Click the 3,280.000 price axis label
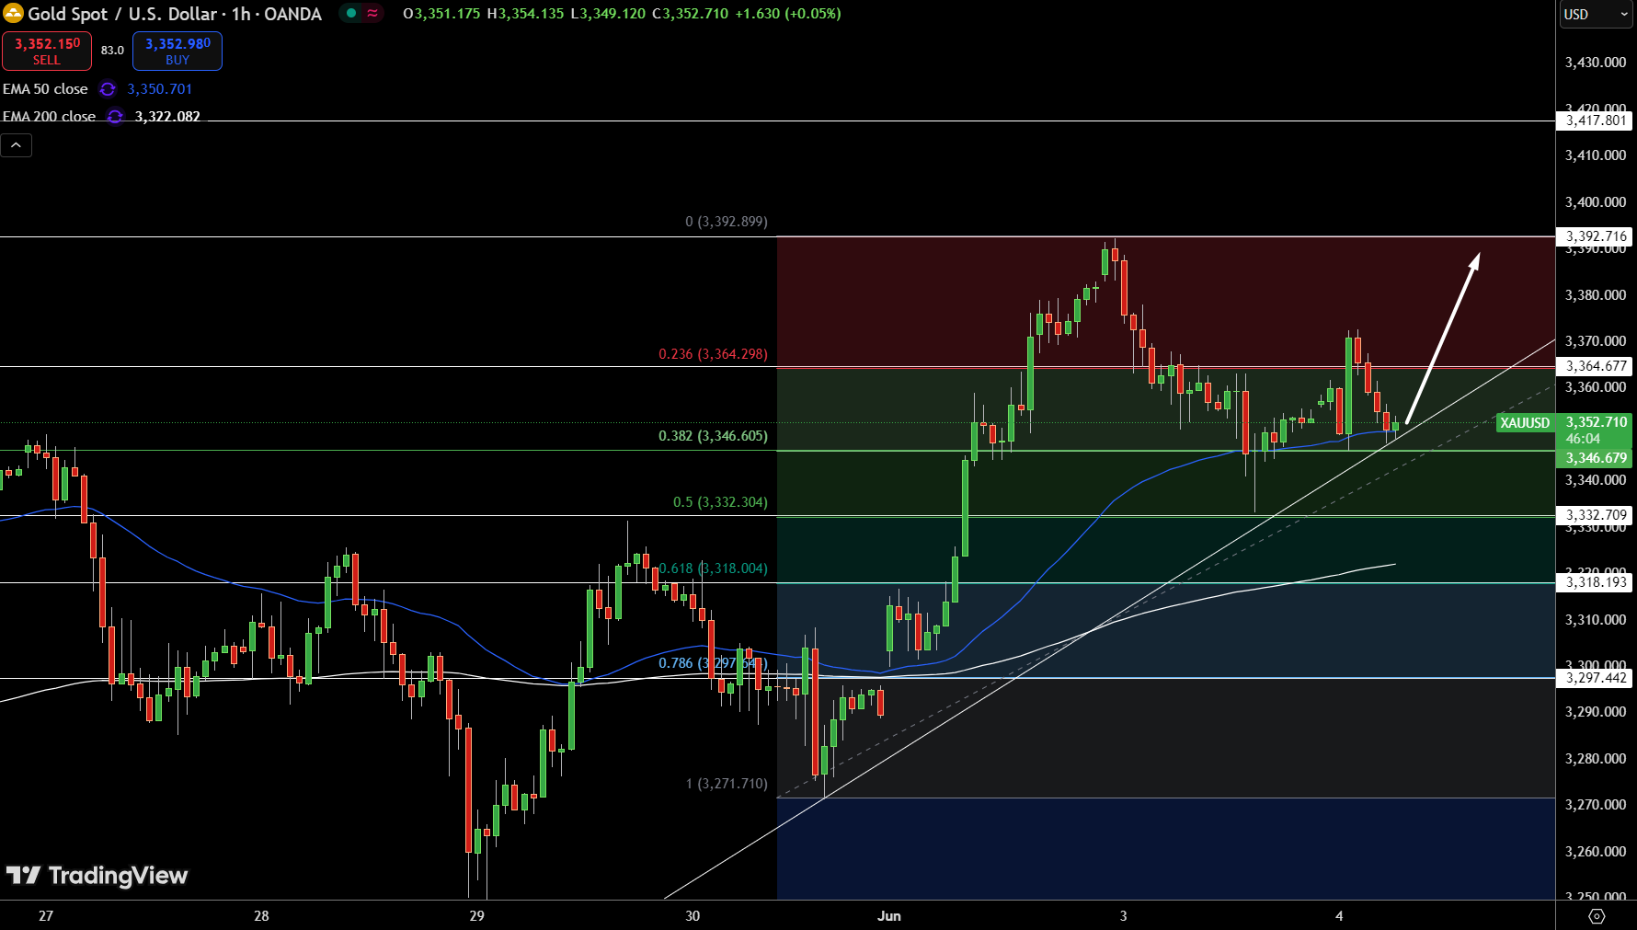Screen dimensions: 1637x930 1596,759
